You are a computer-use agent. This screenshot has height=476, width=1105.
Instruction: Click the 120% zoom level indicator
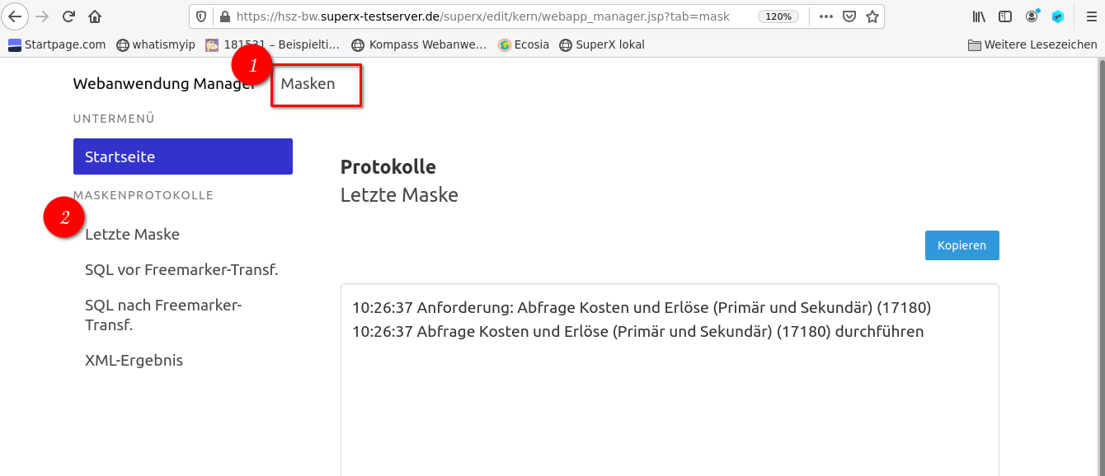click(x=778, y=16)
